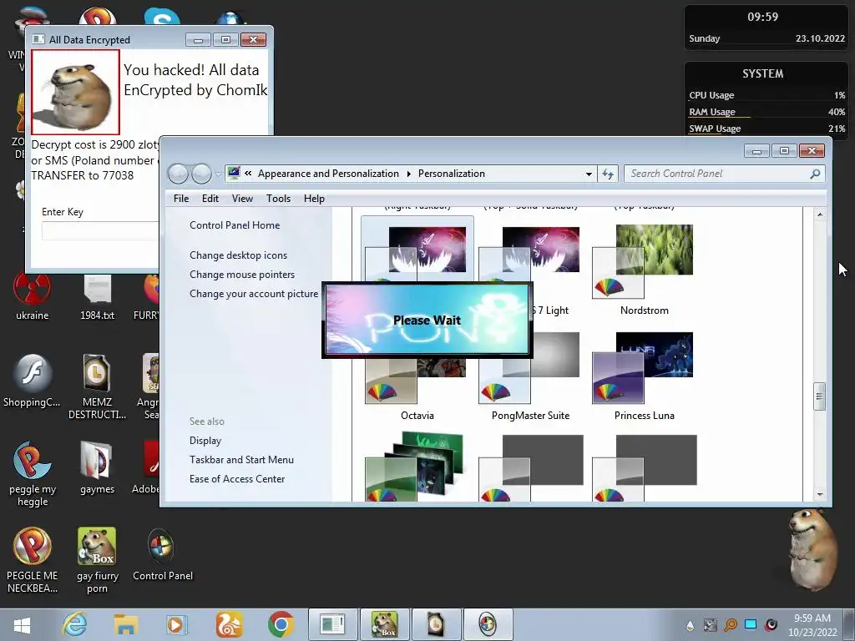The height and width of the screenshot is (641, 855).
Task: Click the CPU Usage gadget row
Action: [766, 95]
